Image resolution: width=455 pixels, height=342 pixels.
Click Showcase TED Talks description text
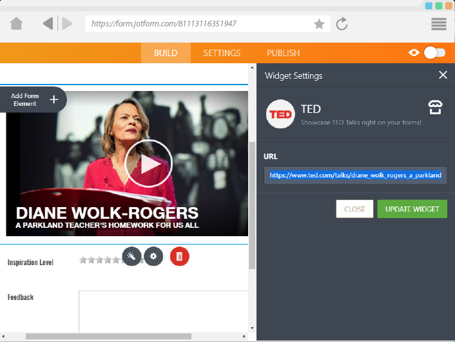click(361, 123)
